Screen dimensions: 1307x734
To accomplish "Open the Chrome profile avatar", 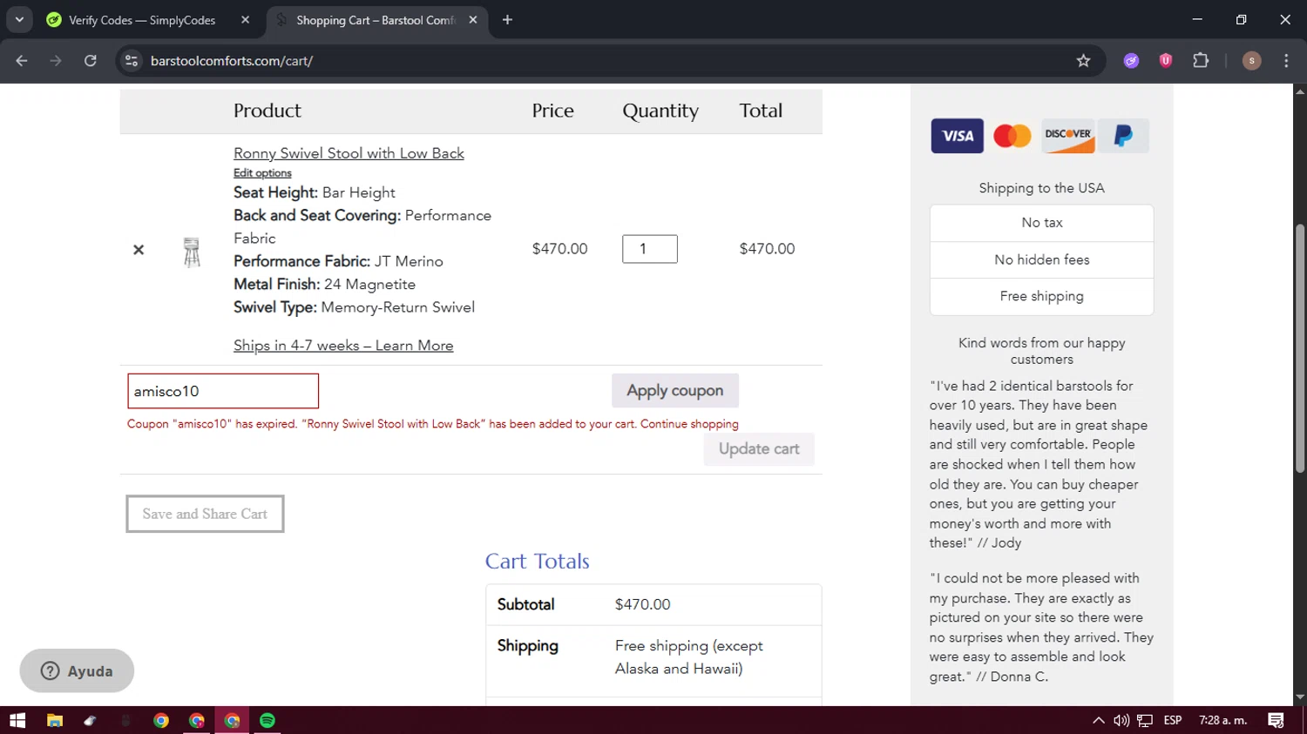I will [x=1251, y=61].
